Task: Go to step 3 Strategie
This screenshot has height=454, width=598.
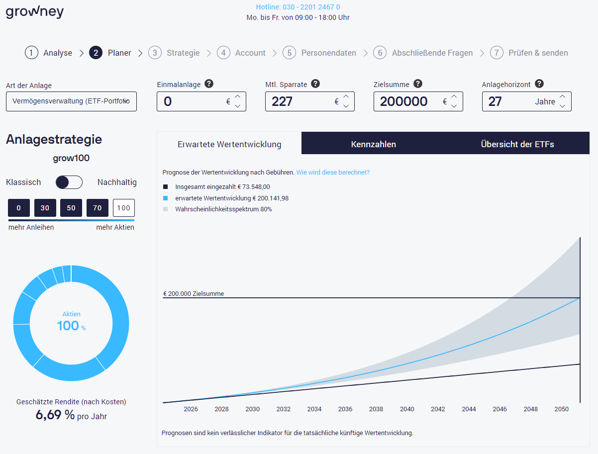Action: tap(174, 53)
